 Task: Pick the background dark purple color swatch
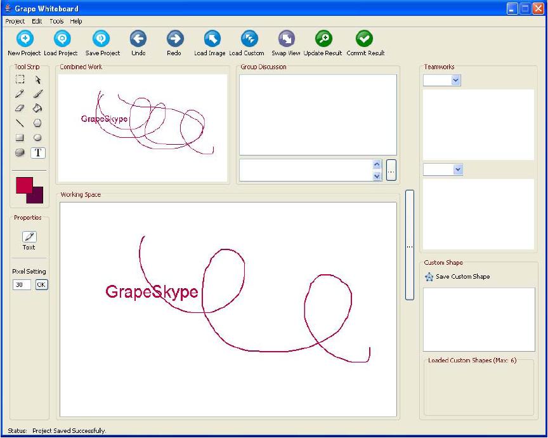(x=38, y=198)
